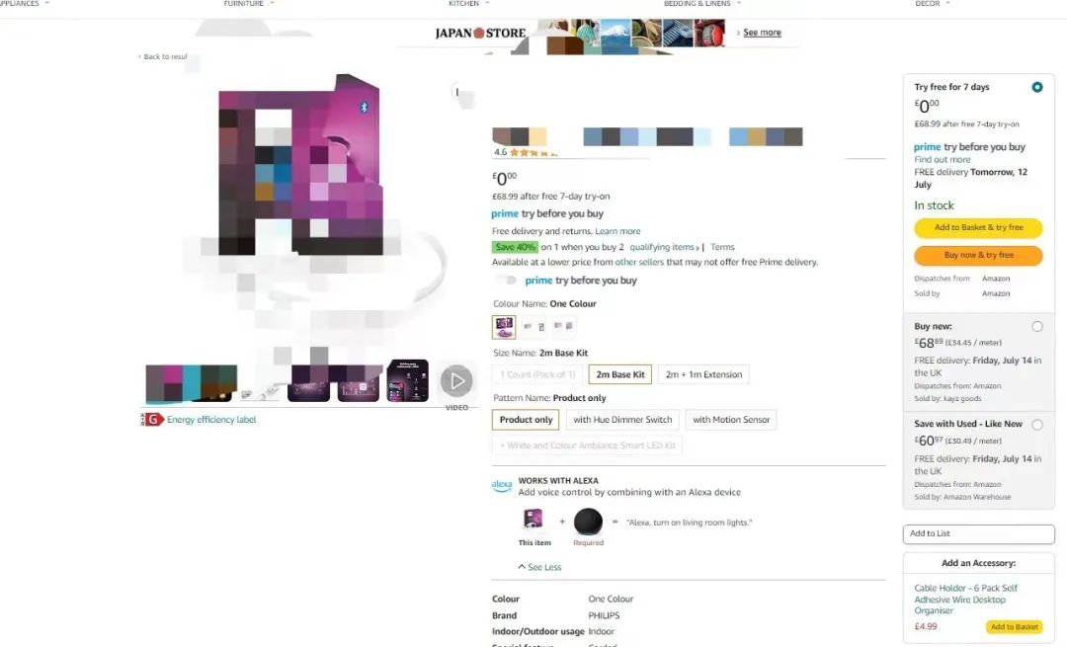Click 'This item' product image in Alexa section
This screenshot has height=647, width=1067.
pyautogui.click(x=533, y=520)
